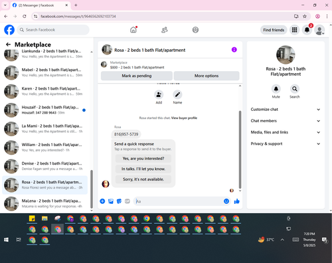Attach a photo using image icon
Screen dimensions: 332x263
pyautogui.click(x=111, y=201)
